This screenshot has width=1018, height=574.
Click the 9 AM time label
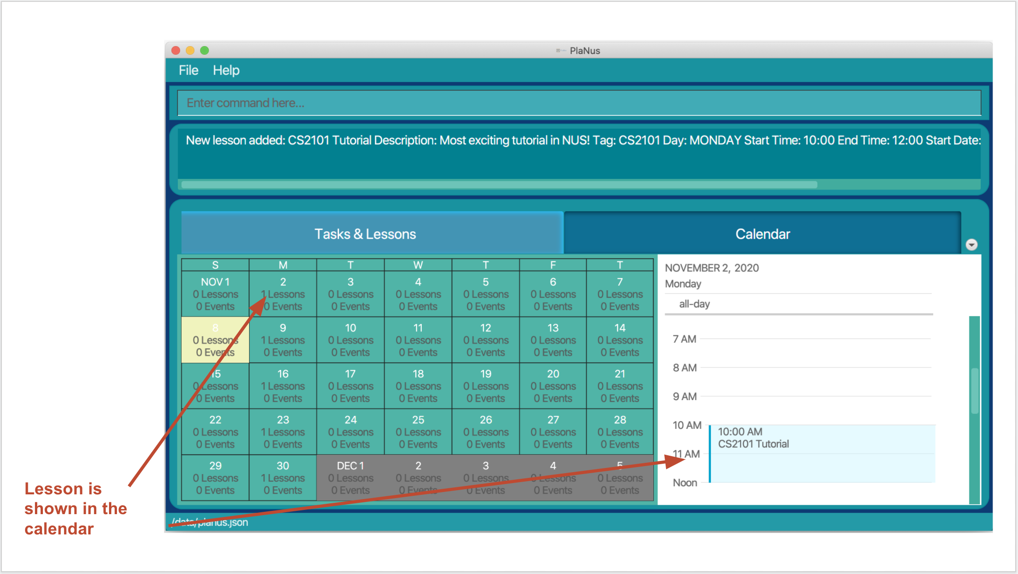(684, 396)
